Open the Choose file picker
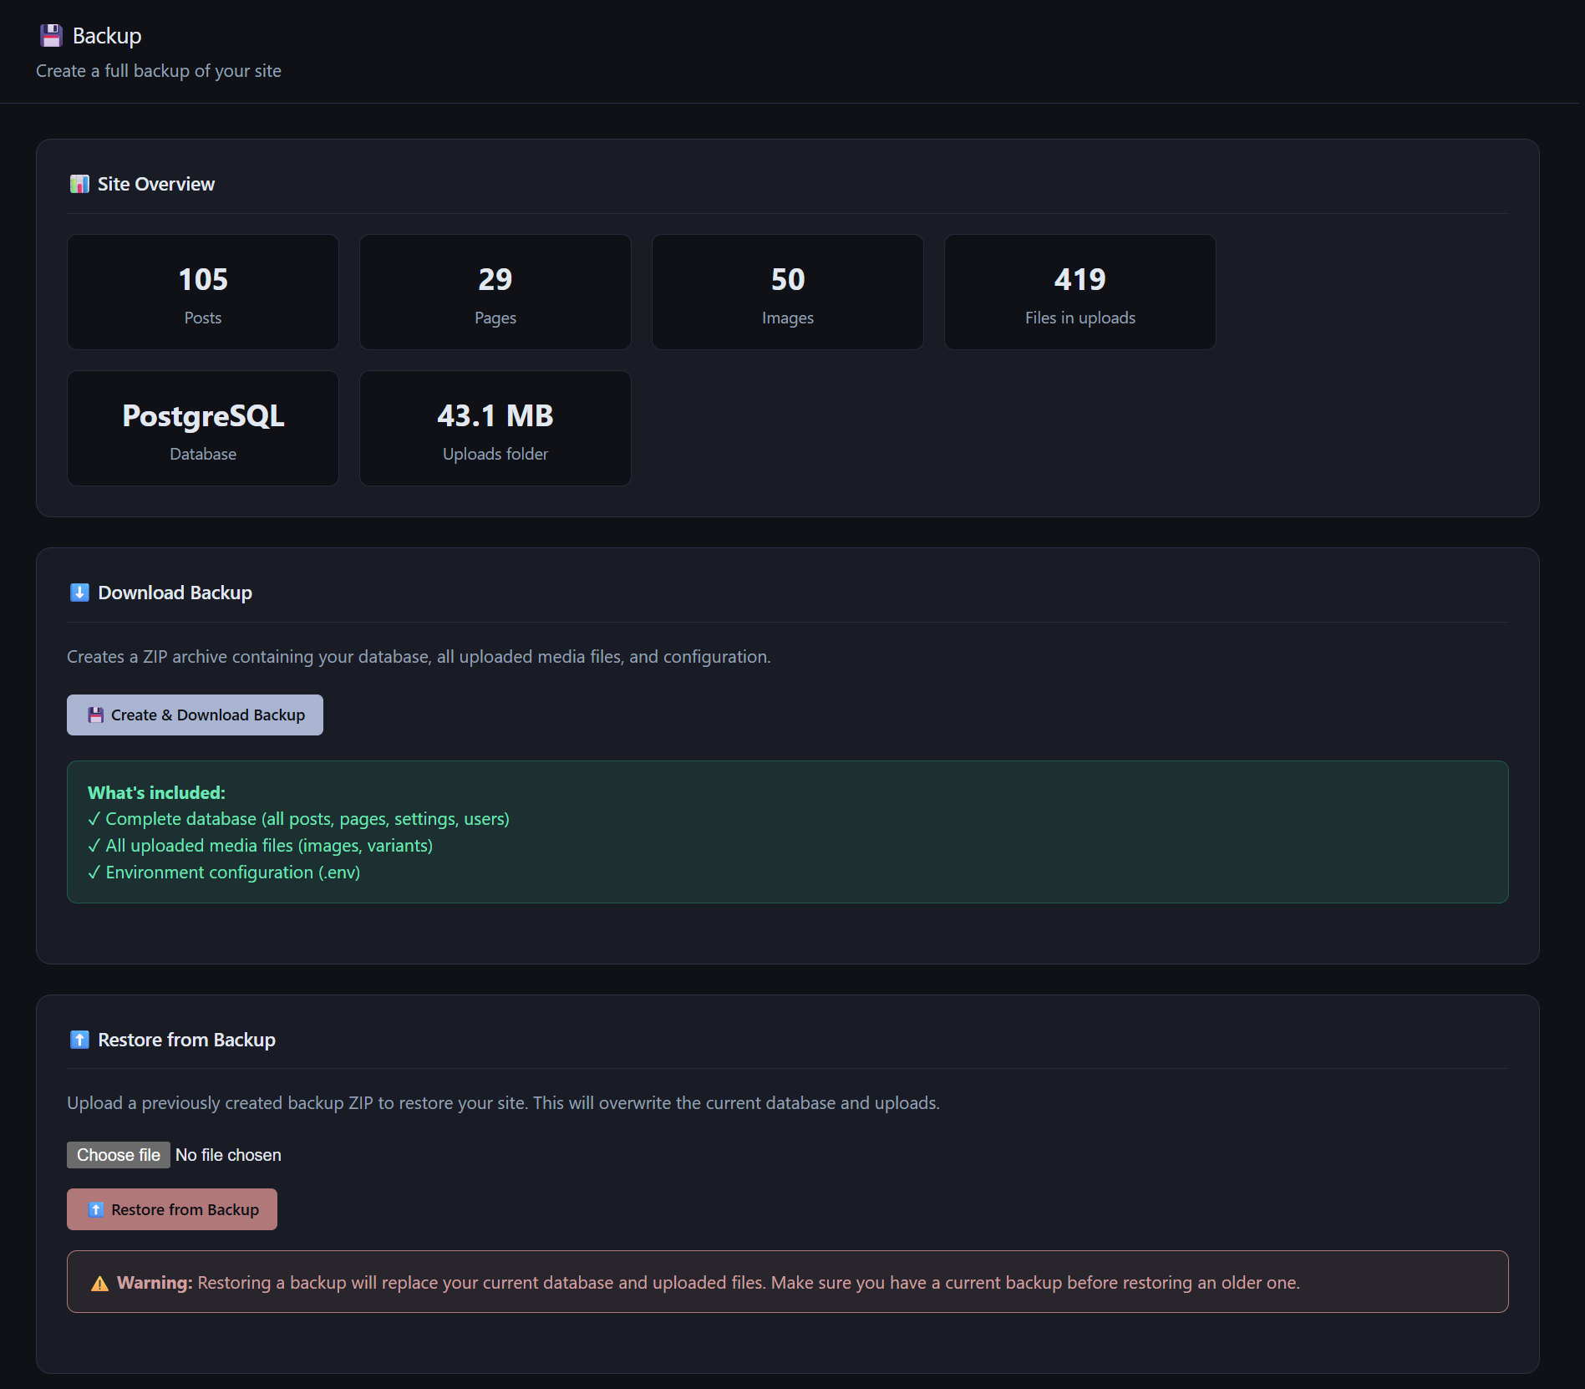Image resolution: width=1585 pixels, height=1389 pixels. click(x=119, y=1155)
